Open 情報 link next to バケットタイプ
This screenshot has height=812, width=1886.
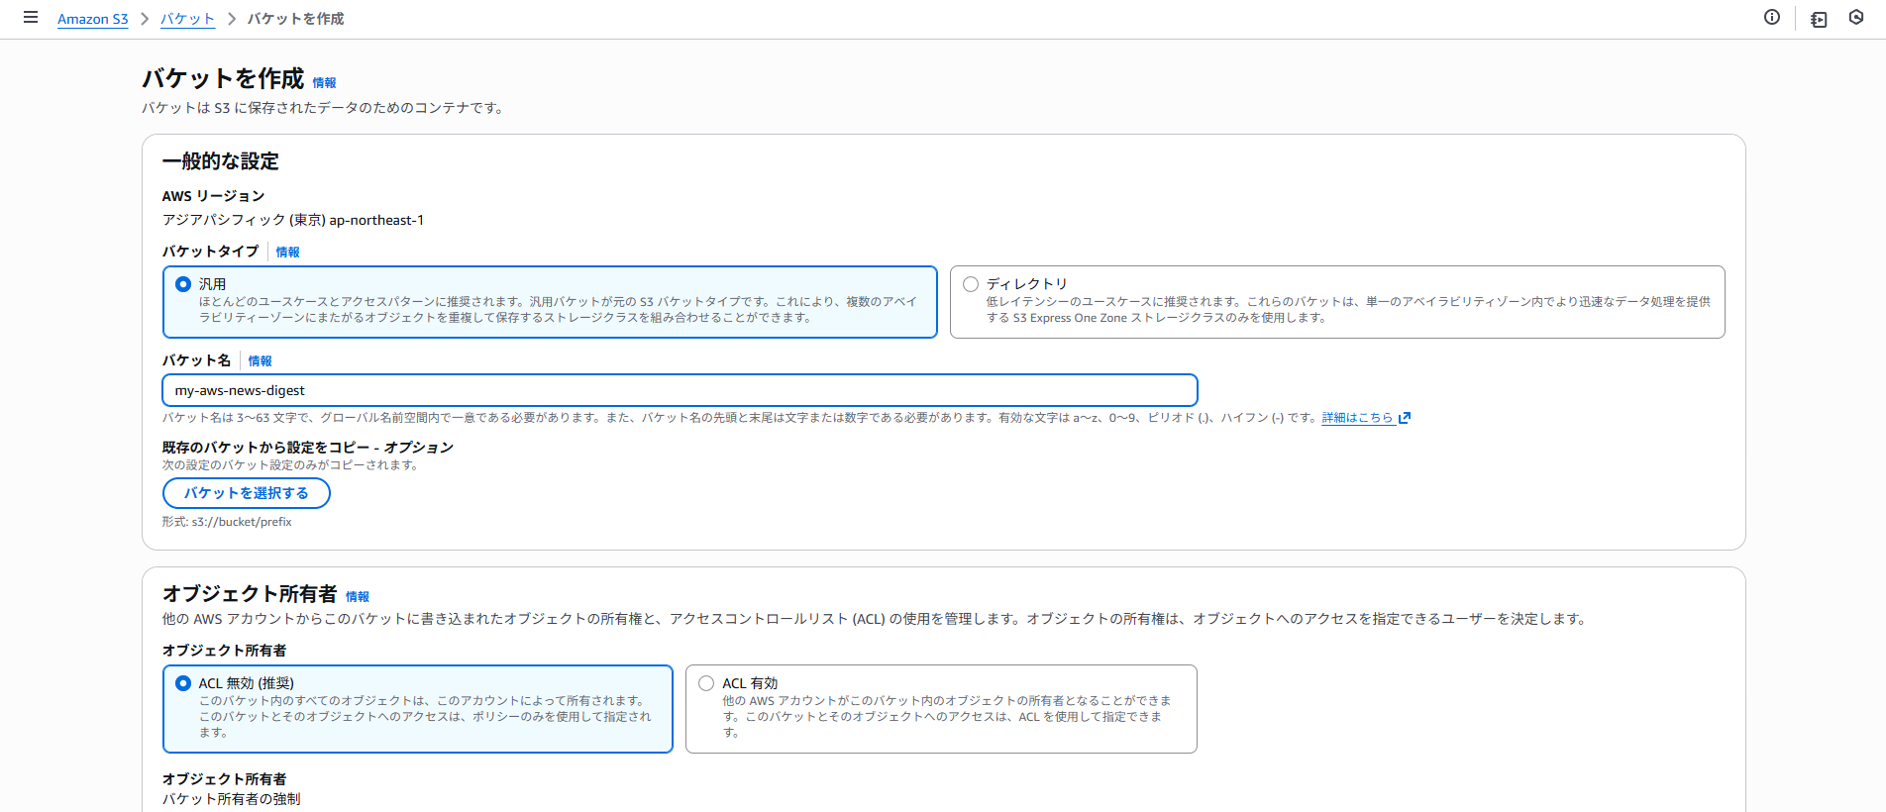[287, 253]
